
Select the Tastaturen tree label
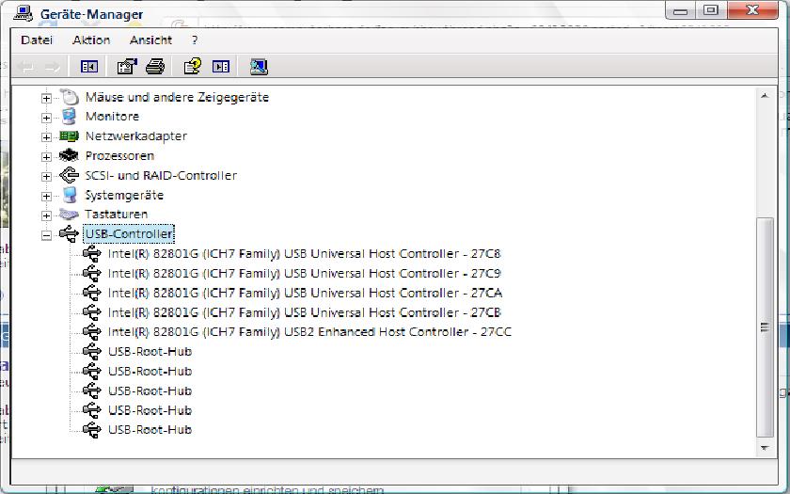(x=116, y=215)
